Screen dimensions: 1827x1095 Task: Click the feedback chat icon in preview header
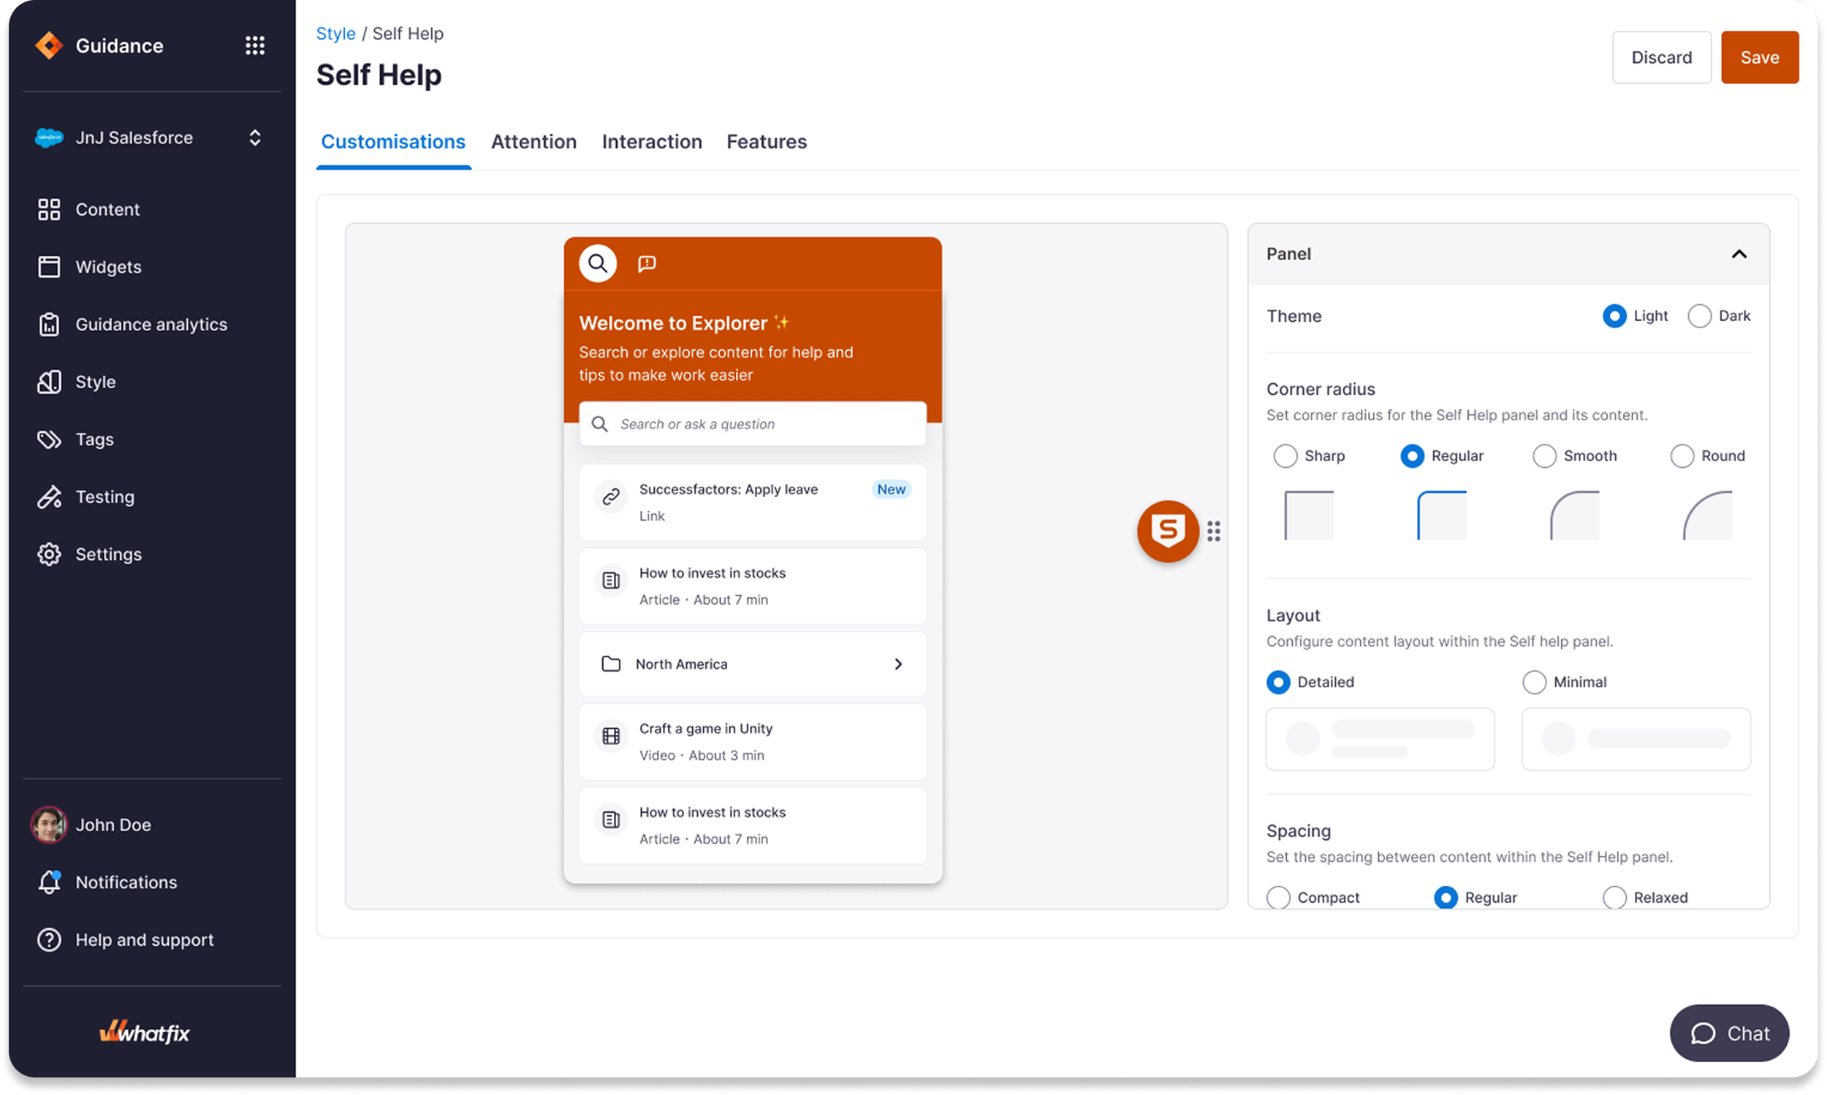(x=647, y=263)
